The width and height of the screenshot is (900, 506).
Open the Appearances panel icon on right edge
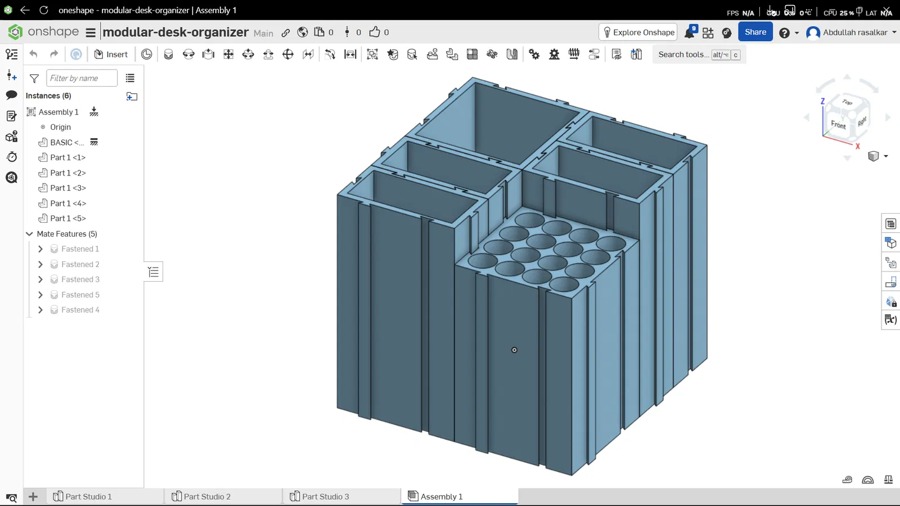tap(891, 302)
